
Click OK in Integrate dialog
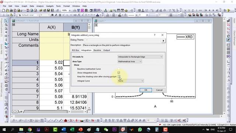point(146,90)
